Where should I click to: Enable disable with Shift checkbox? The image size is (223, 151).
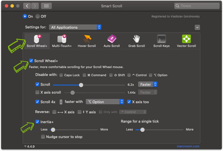tap(111, 75)
